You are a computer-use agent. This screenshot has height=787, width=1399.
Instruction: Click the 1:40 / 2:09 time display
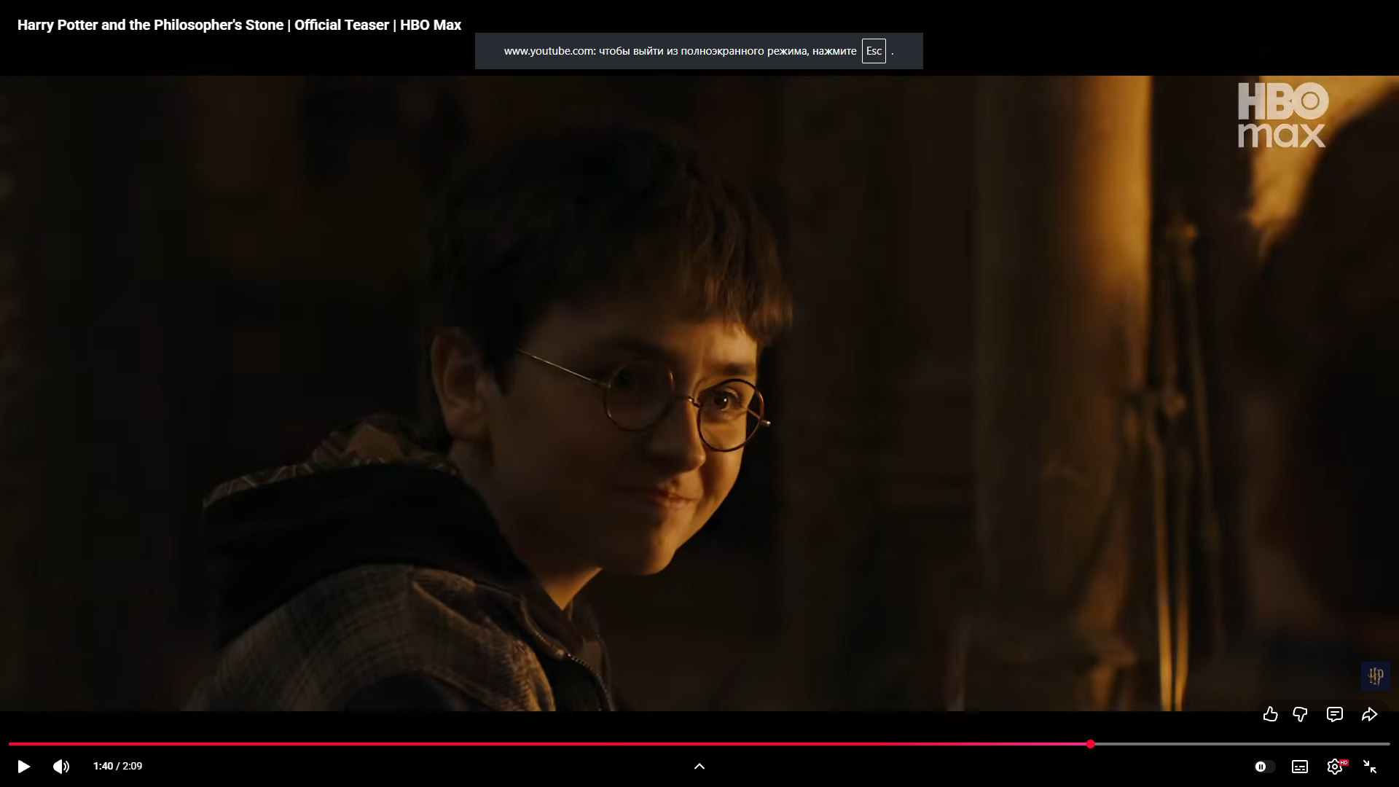117,766
